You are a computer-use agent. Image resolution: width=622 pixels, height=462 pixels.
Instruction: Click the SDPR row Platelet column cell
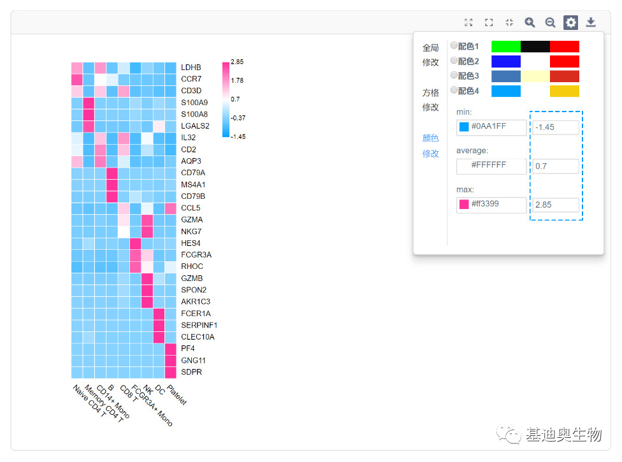[x=171, y=372]
